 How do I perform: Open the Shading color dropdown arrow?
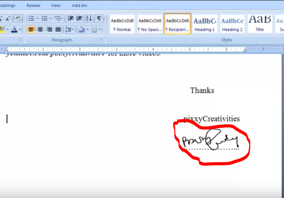pyautogui.click(x=87, y=30)
